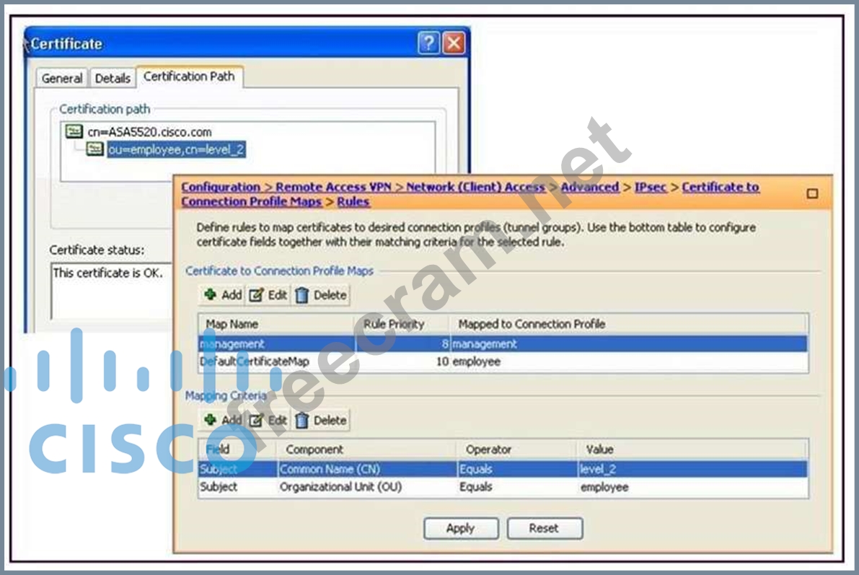Switch to the General tab
This screenshot has width=859, height=575.
click(62, 78)
